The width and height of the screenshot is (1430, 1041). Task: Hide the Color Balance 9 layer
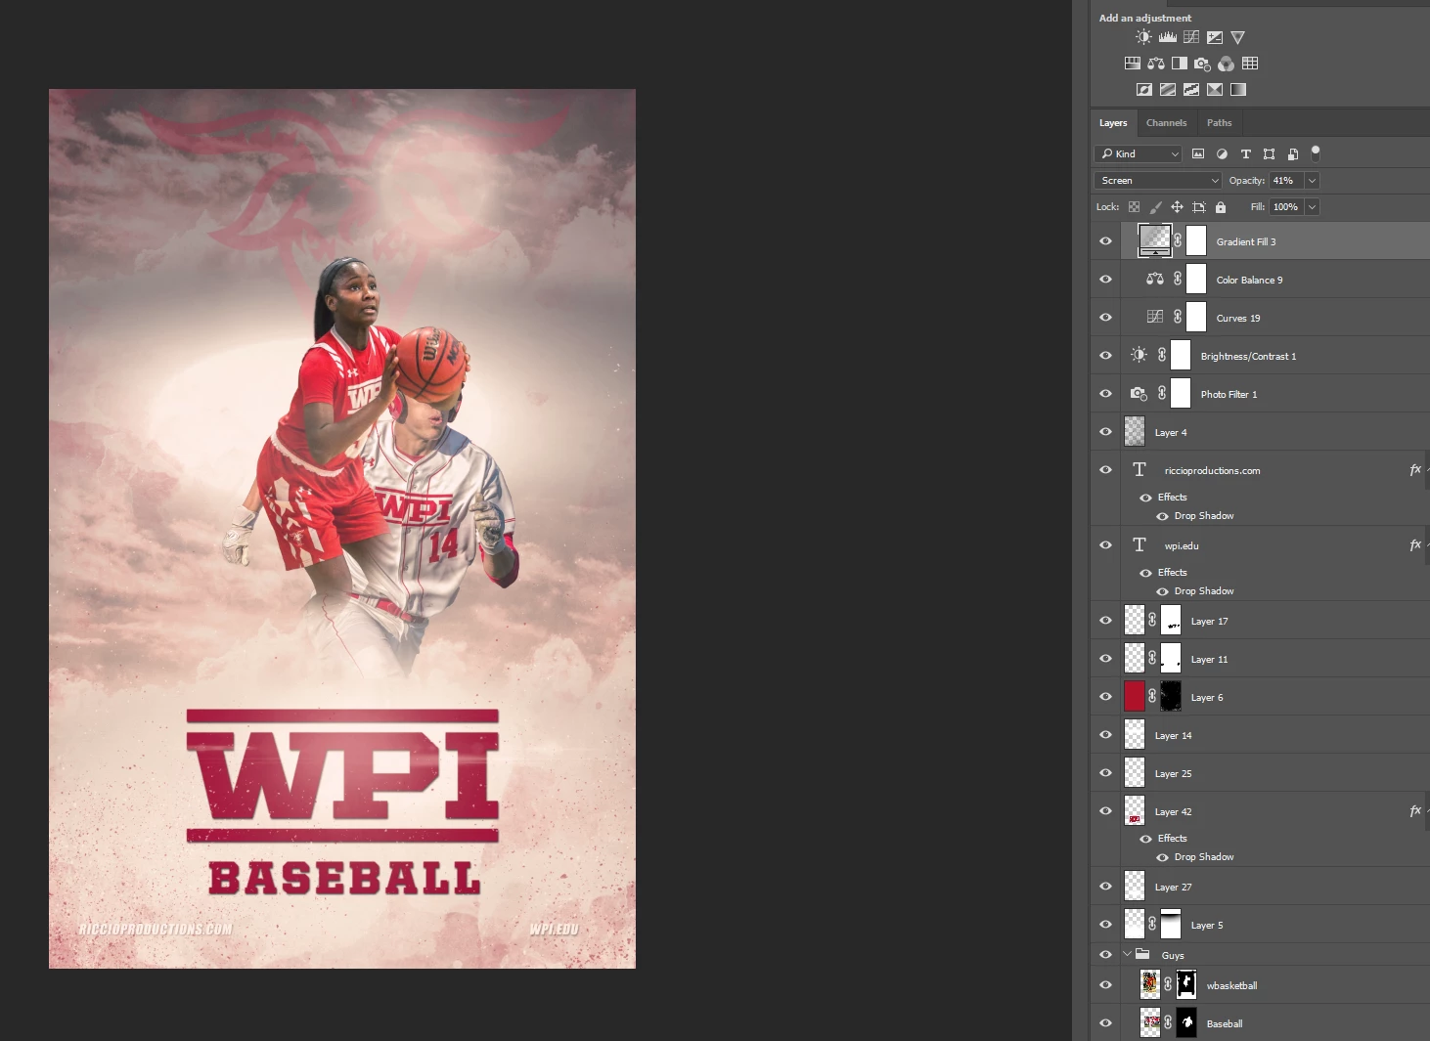1106,280
